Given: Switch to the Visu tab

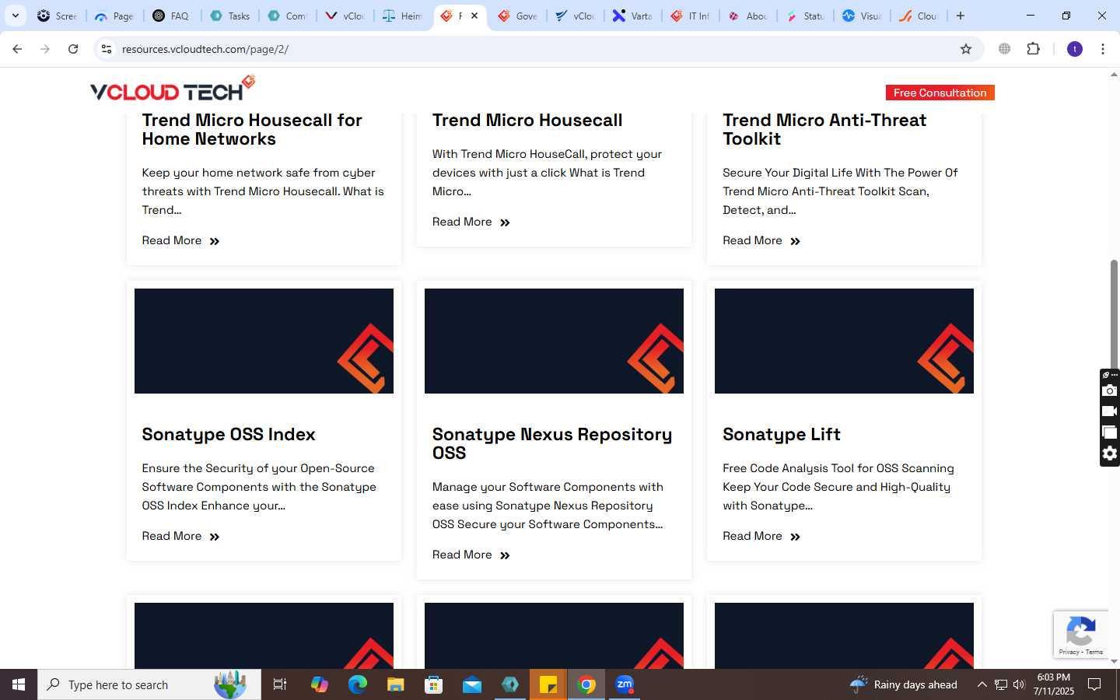Looking at the screenshot, I should [x=863, y=16].
